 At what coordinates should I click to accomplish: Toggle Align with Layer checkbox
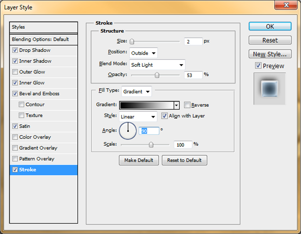[164, 116]
